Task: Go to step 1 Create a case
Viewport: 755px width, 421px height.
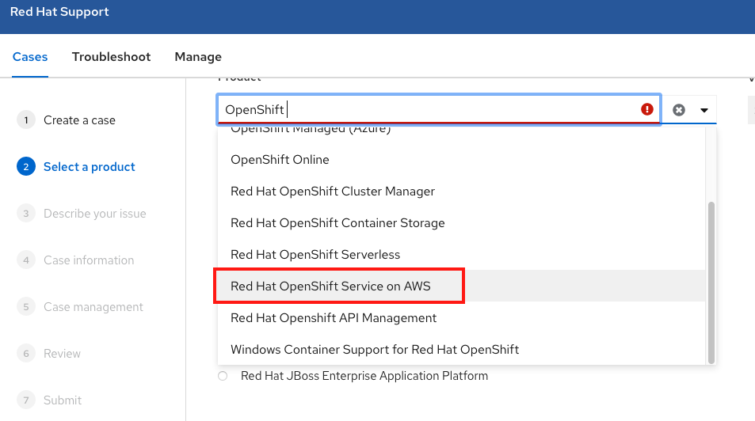Action: coord(79,120)
